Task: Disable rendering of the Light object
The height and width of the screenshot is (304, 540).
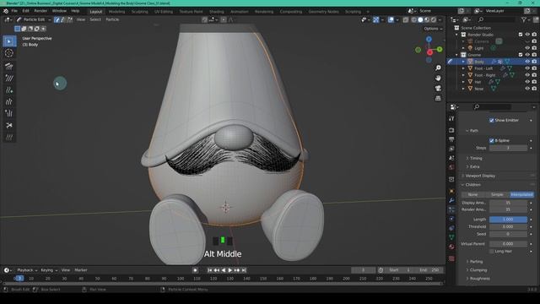Action: pos(534,48)
